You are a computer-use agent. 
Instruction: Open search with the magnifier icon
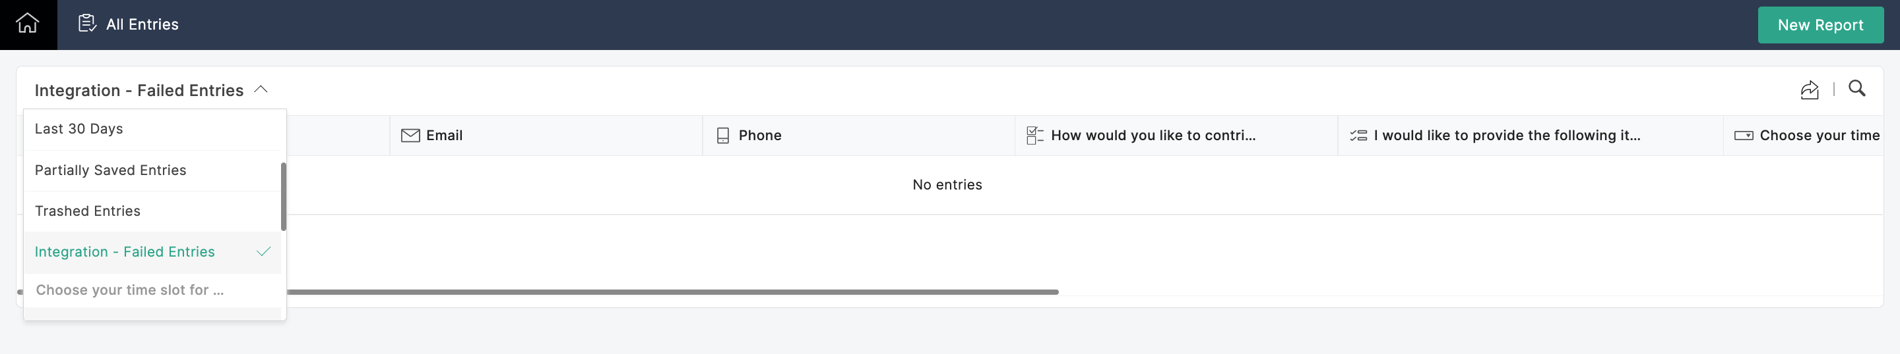(x=1856, y=89)
